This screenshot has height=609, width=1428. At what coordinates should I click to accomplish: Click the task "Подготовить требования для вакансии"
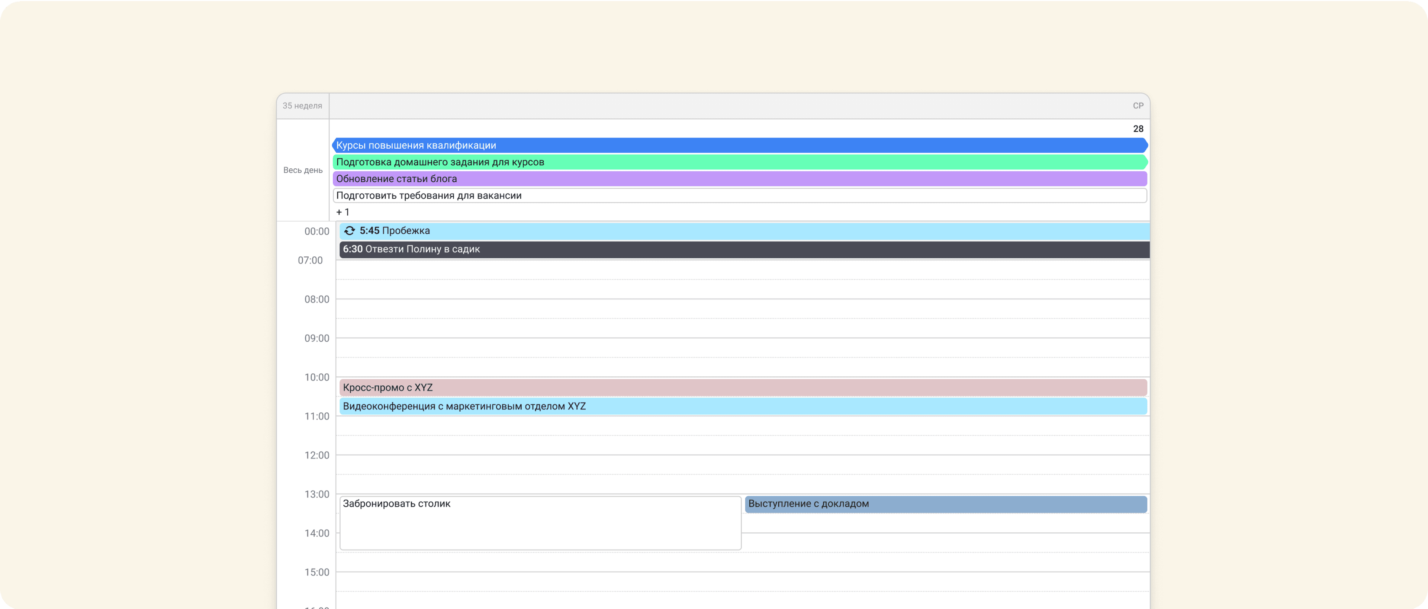pos(665,195)
